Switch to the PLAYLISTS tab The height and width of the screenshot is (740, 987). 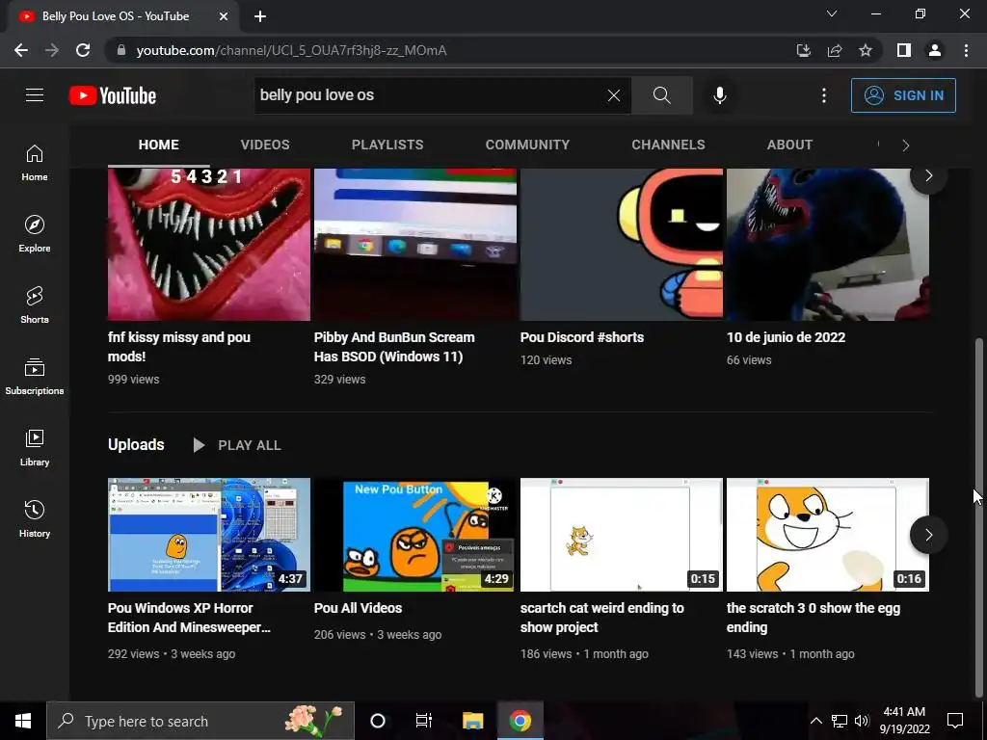click(x=387, y=145)
